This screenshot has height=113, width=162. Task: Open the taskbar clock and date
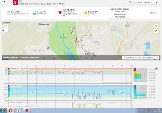tap(158, 110)
